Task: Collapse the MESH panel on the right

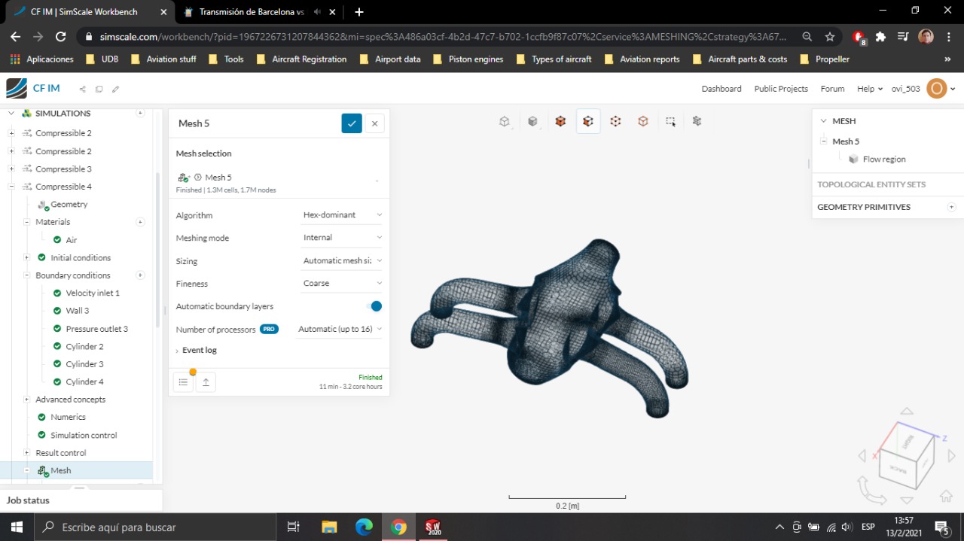Action: coord(823,121)
